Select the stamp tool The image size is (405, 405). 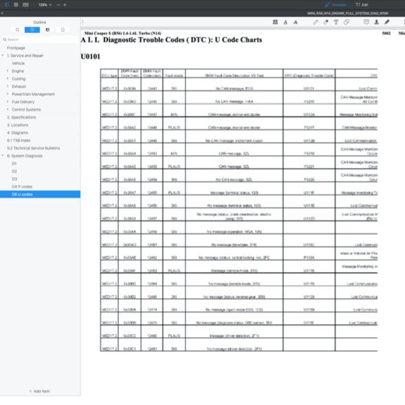377,22
